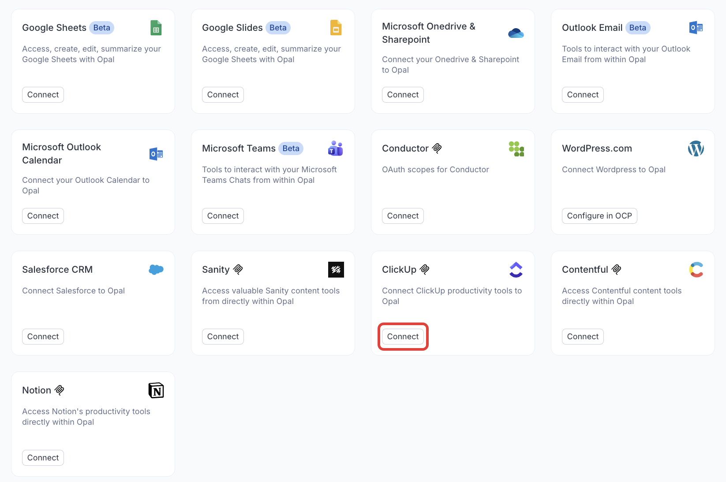
Task: Connect the Sanity integration
Action: (x=223, y=337)
